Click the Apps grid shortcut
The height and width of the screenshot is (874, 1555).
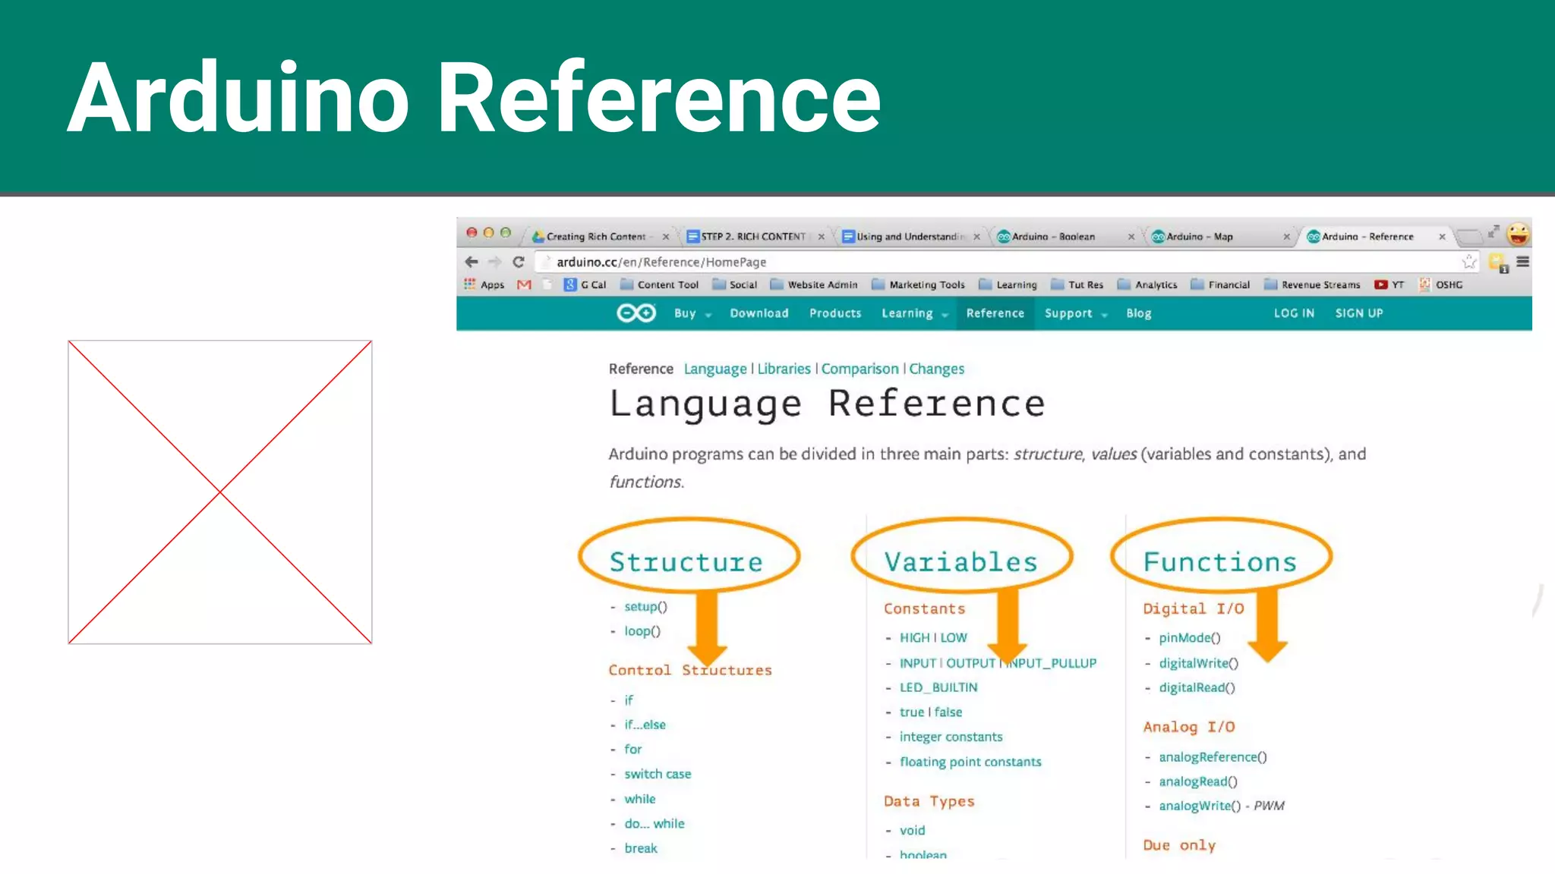tap(484, 285)
